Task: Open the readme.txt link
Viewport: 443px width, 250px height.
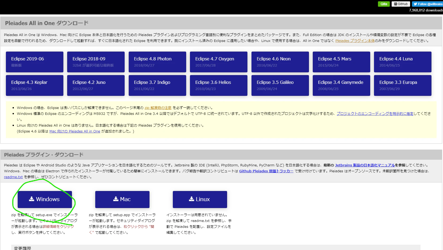Action: pos(13,177)
